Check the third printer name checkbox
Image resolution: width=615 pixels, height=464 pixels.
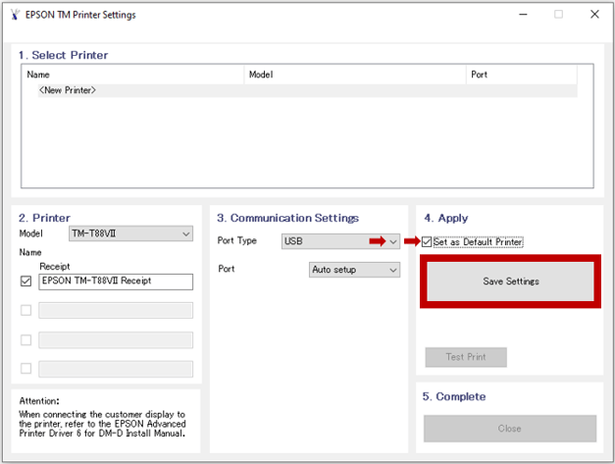(26, 339)
